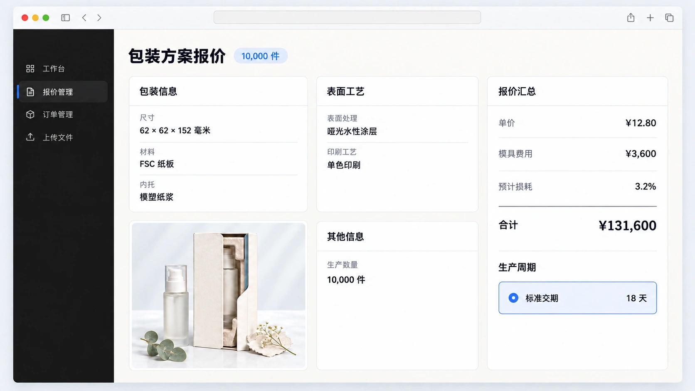Image resolution: width=695 pixels, height=391 pixels.
Task: Click the 订单管理 box icon
Action: (x=30, y=114)
